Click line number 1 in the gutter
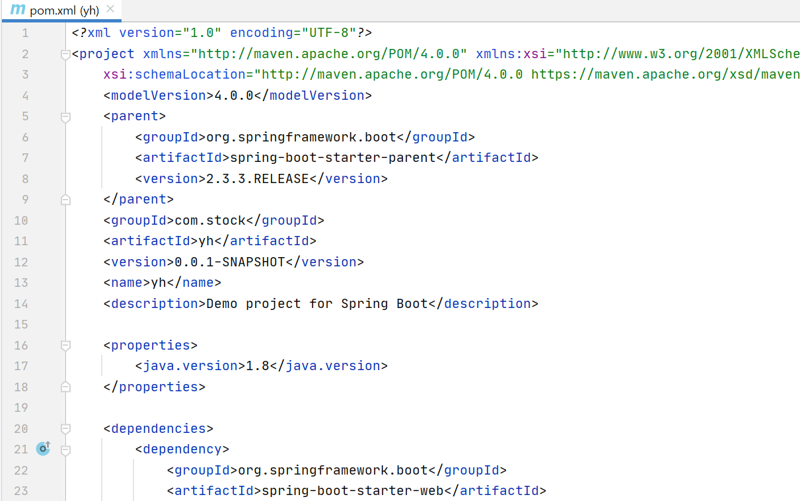This screenshot has height=501, width=800. [25, 33]
